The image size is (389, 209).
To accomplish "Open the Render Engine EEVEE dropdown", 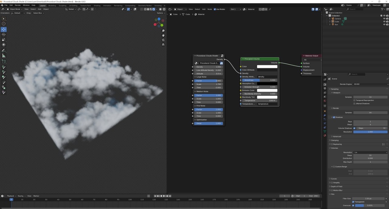I will [370, 84].
